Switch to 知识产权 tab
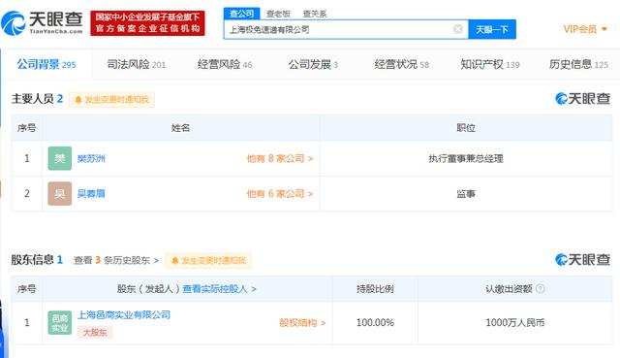The width and height of the screenshot is (620, 358). [x=490, y=64]
